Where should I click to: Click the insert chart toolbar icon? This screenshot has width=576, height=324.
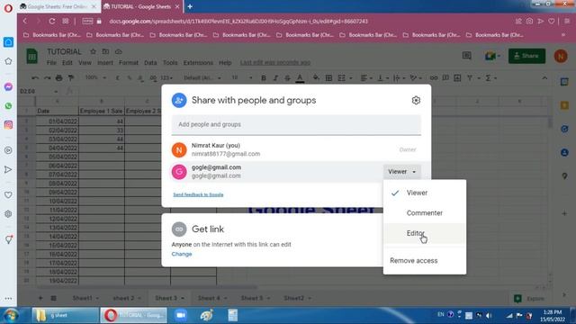457,78
